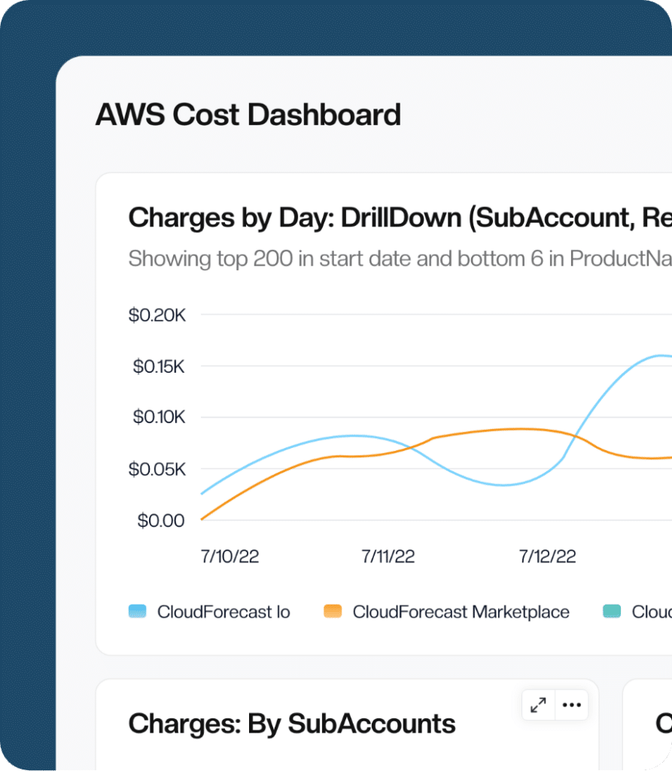This screenshot has height=771, width=672.
Task: Click the blue swatch next to CloudForecast Io
Action: 138,612
